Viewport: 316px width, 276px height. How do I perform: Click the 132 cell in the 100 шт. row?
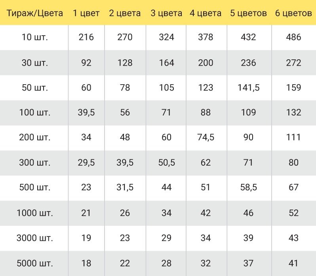click(x=293, y=112)
